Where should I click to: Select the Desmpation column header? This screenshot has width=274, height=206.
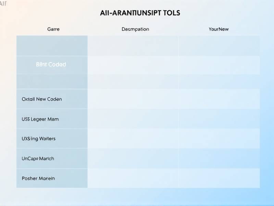point(135,29)
